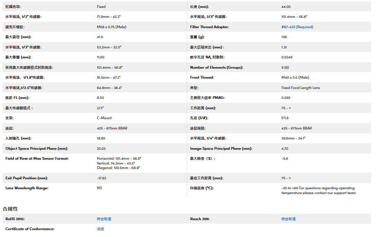Viewport: 376px width, 237px height.
Task: Select the Vertical 74.2mm - 43.5° field of view line
Action: pos(116,163)
